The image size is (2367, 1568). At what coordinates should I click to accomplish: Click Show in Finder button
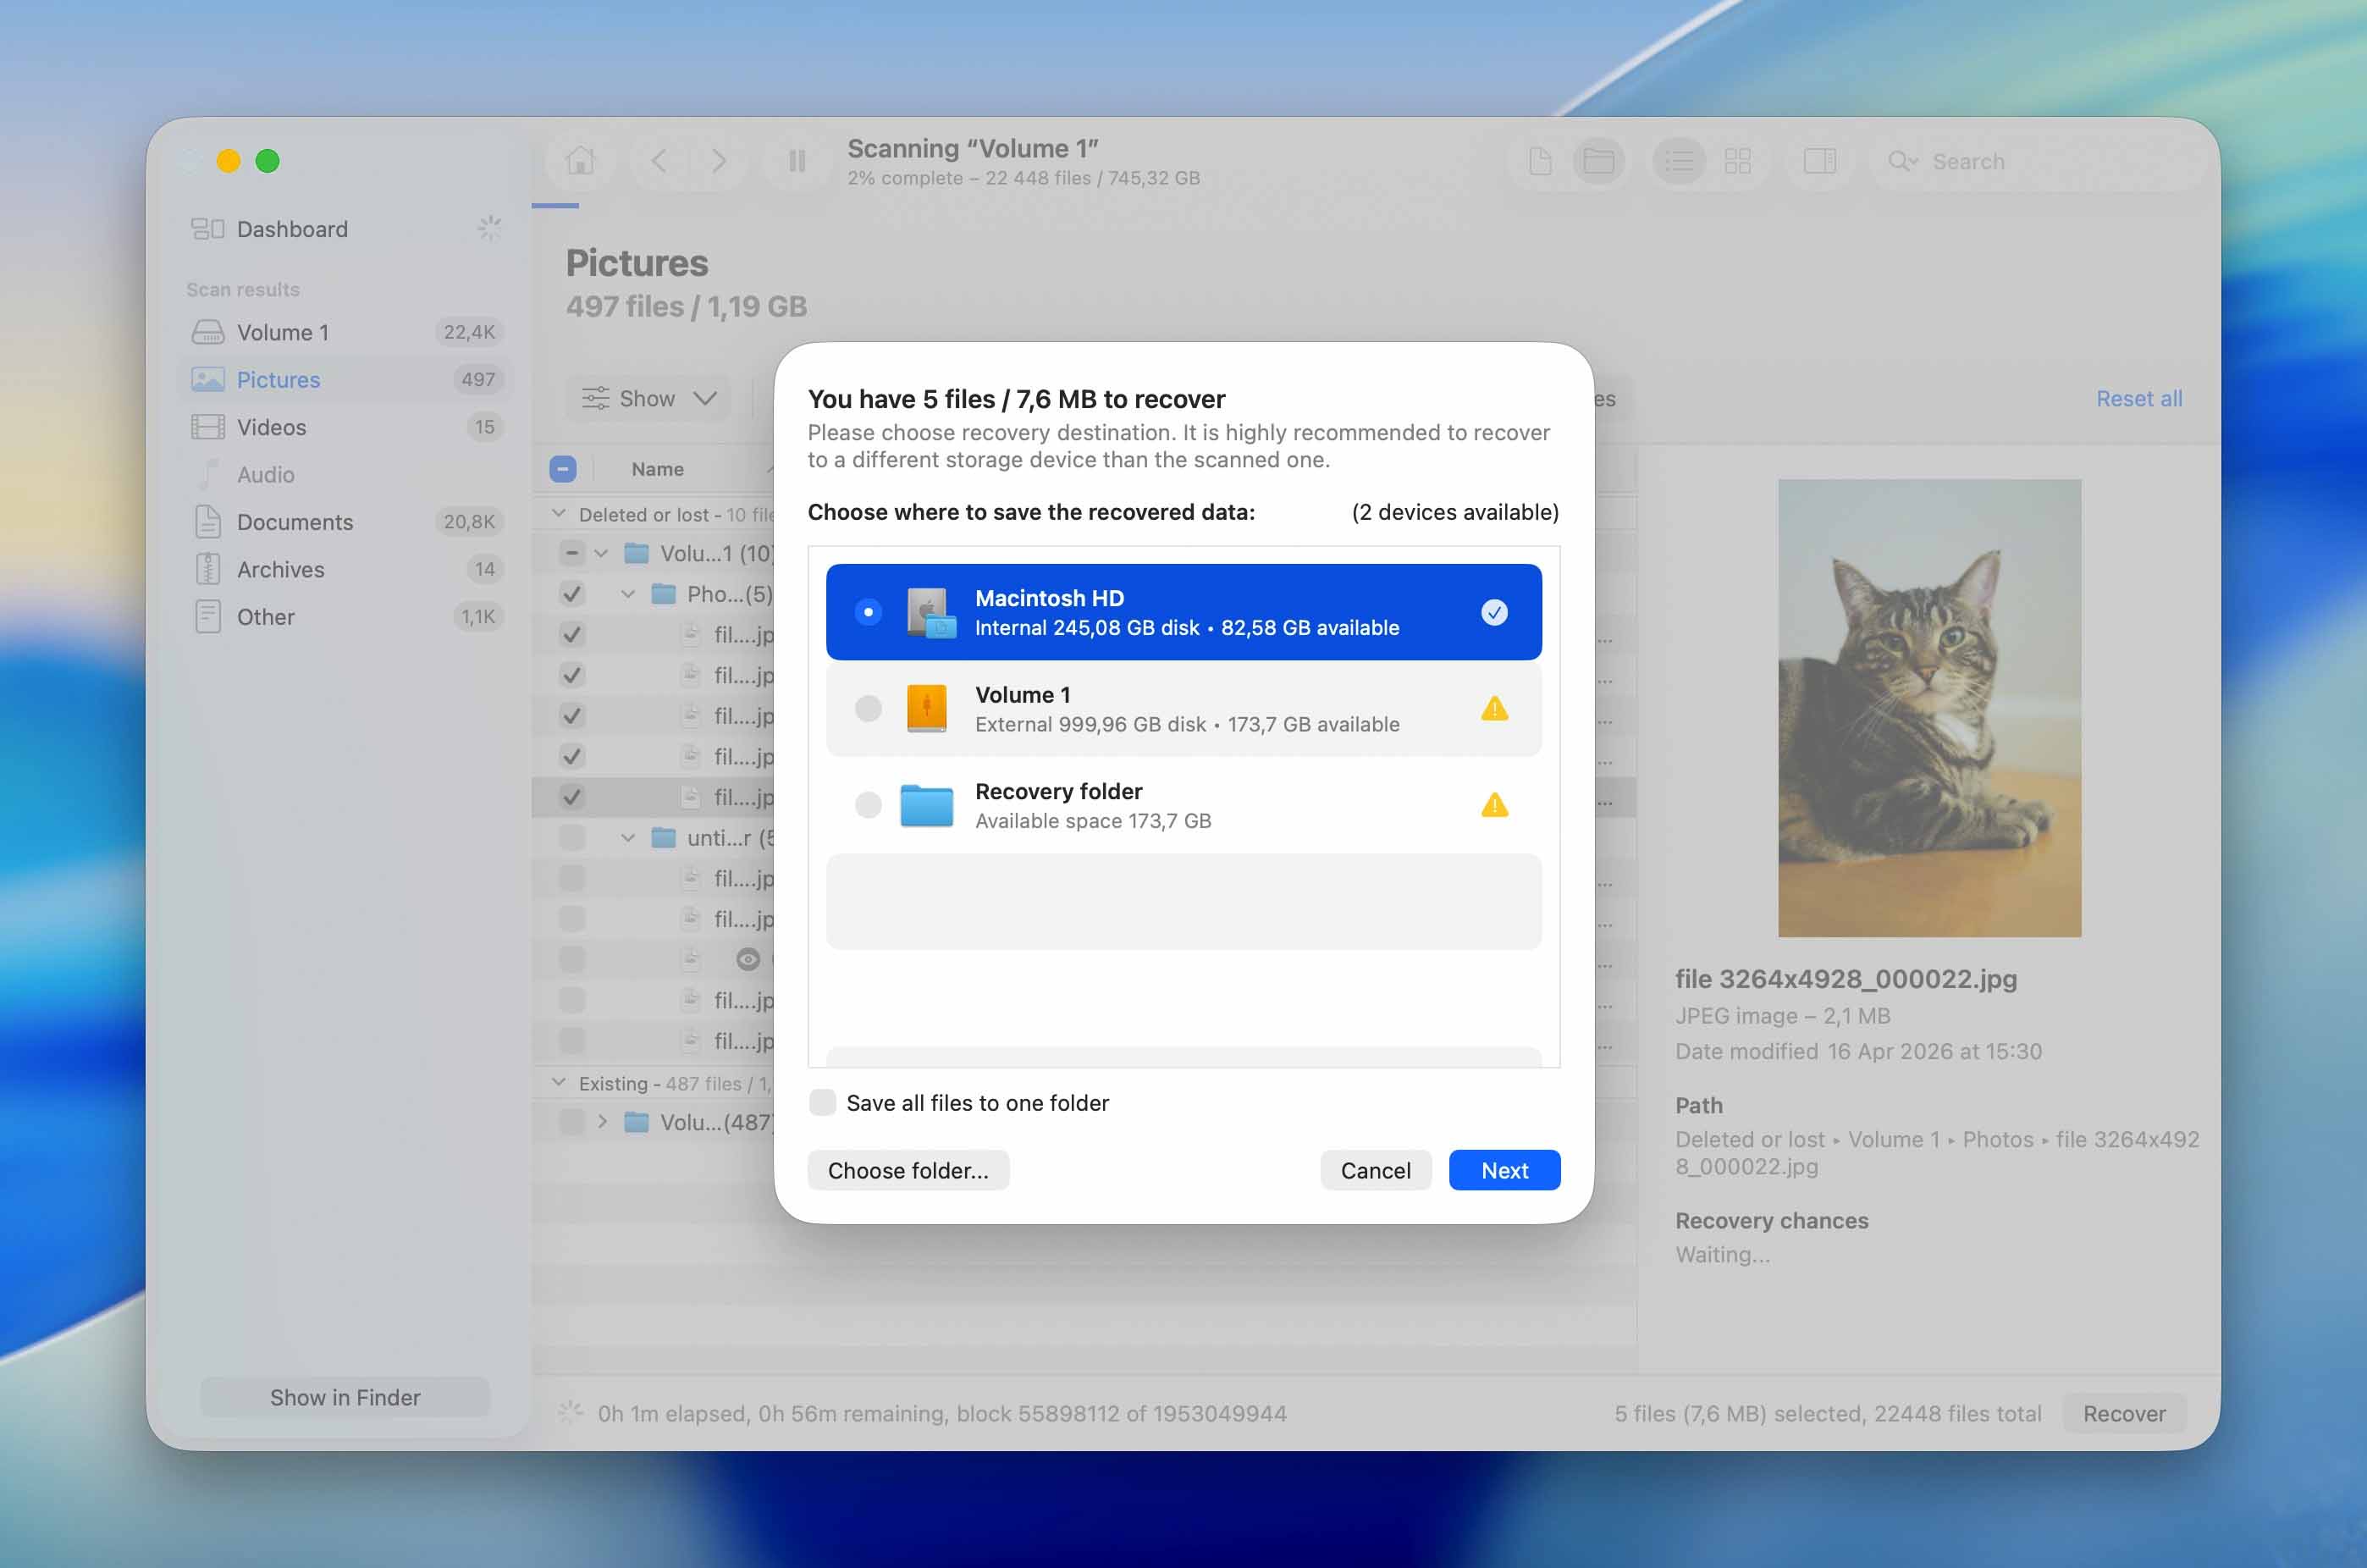(x=345, y=1397)
